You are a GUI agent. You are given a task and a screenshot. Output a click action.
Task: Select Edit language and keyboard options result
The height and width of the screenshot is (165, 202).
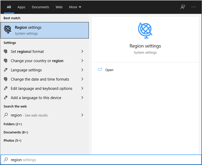coord(45,89)
